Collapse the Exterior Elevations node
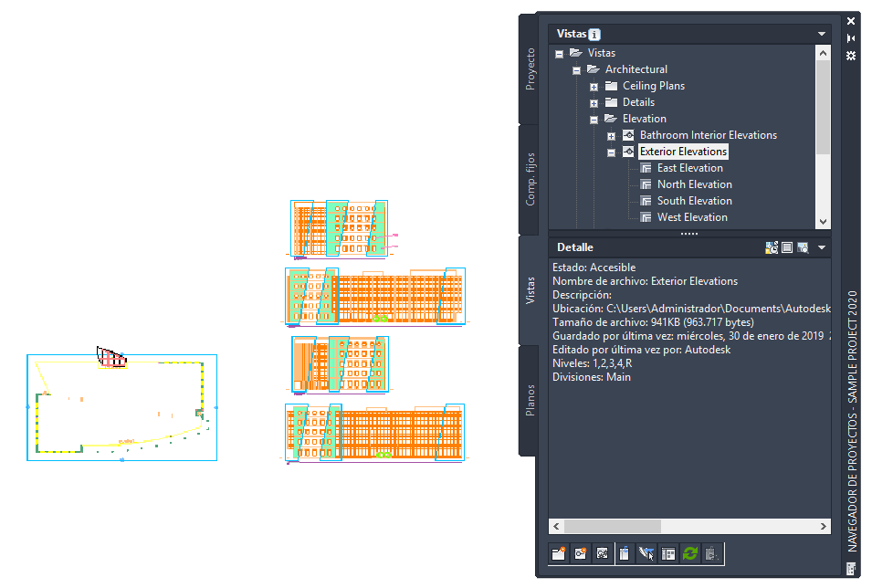 coord(611,152)
